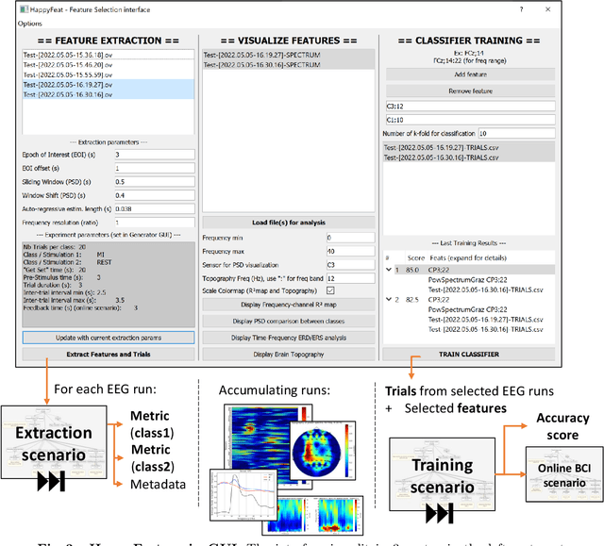Open the Options menu
This screenshot has height=546, width=604.
pos(30,23)
